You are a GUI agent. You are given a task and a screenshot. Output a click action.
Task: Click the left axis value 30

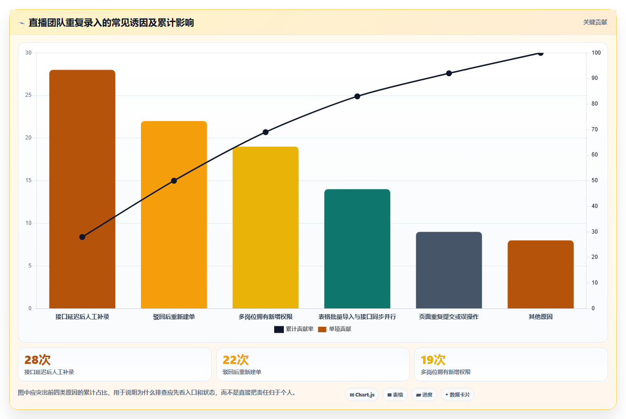pos(28,53)
